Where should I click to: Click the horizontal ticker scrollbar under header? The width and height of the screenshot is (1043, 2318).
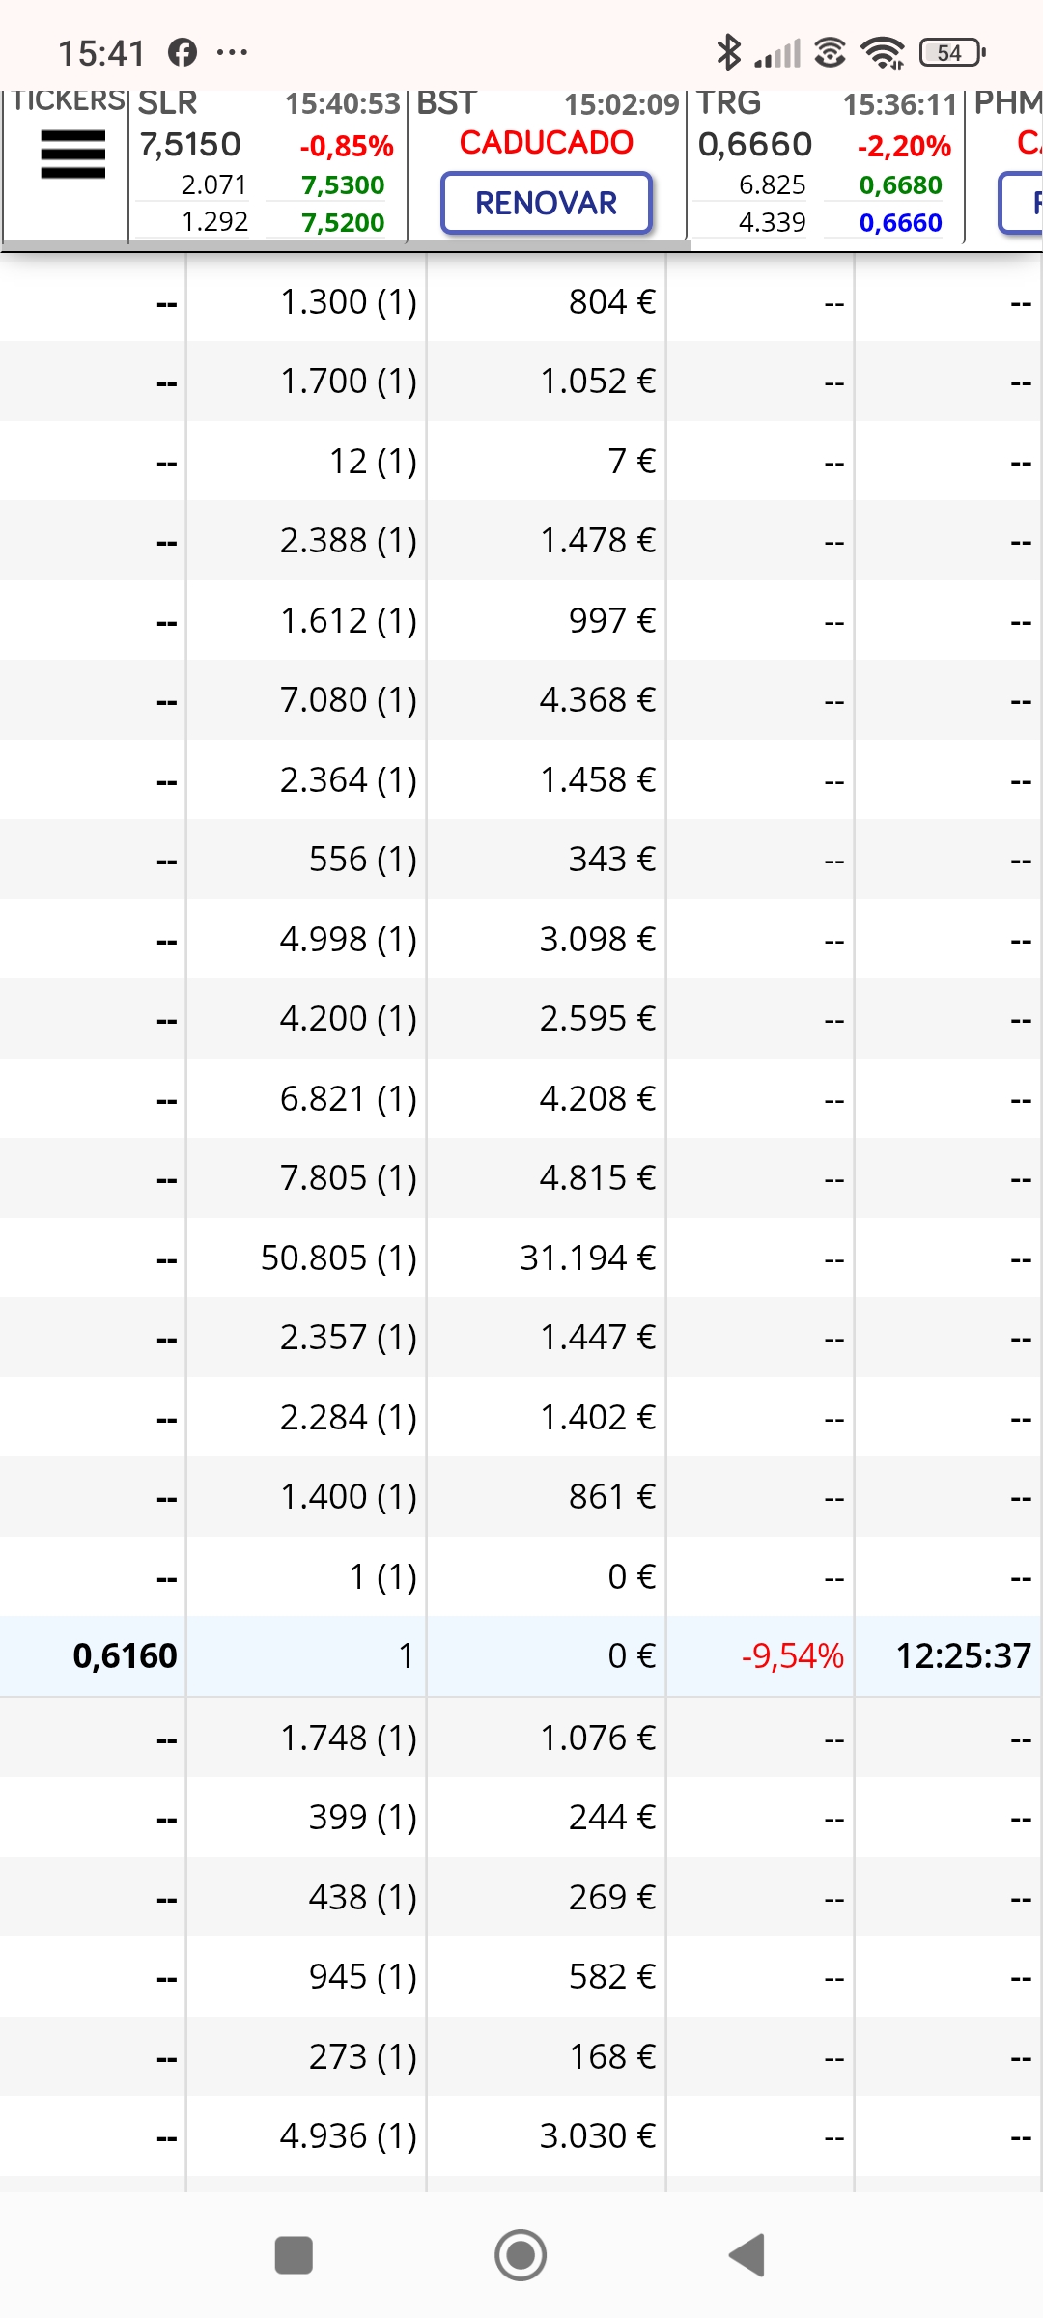[x=346, y=245]
